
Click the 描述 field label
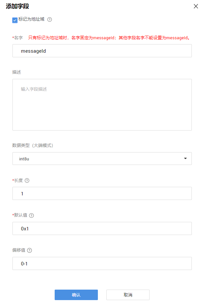click(x=17, y=72)
